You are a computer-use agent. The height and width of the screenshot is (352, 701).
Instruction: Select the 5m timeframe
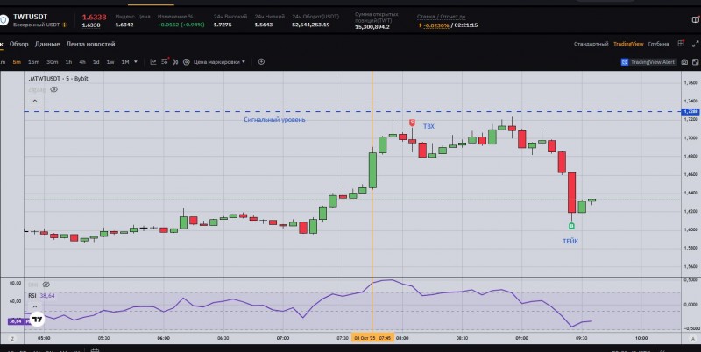[17, 62]
